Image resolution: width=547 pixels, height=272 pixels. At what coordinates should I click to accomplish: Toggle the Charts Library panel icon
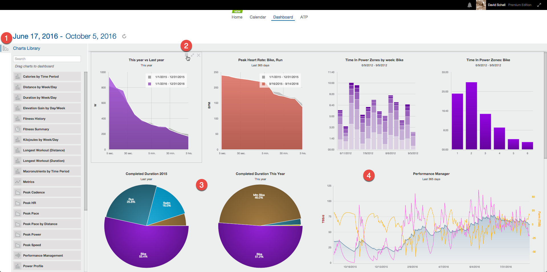point(5,49)
